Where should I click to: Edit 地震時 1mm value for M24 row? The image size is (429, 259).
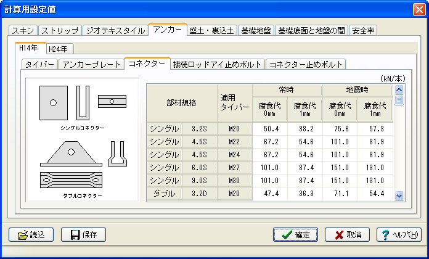pyautogui.click(x=375, y=155)
